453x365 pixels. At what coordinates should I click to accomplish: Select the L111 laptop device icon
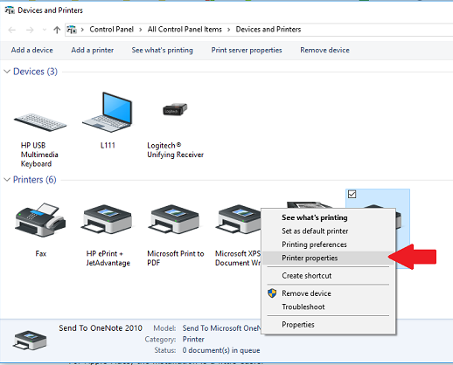pos(108,113)
